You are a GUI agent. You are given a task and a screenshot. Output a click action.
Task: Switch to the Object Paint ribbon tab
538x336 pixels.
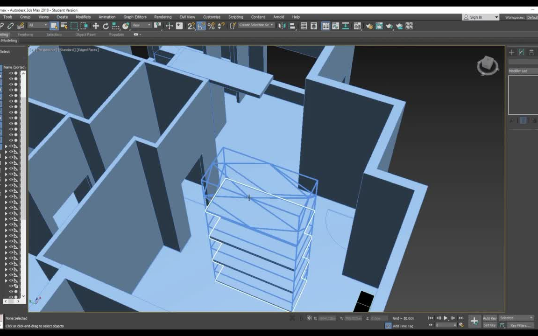[85, 34]
